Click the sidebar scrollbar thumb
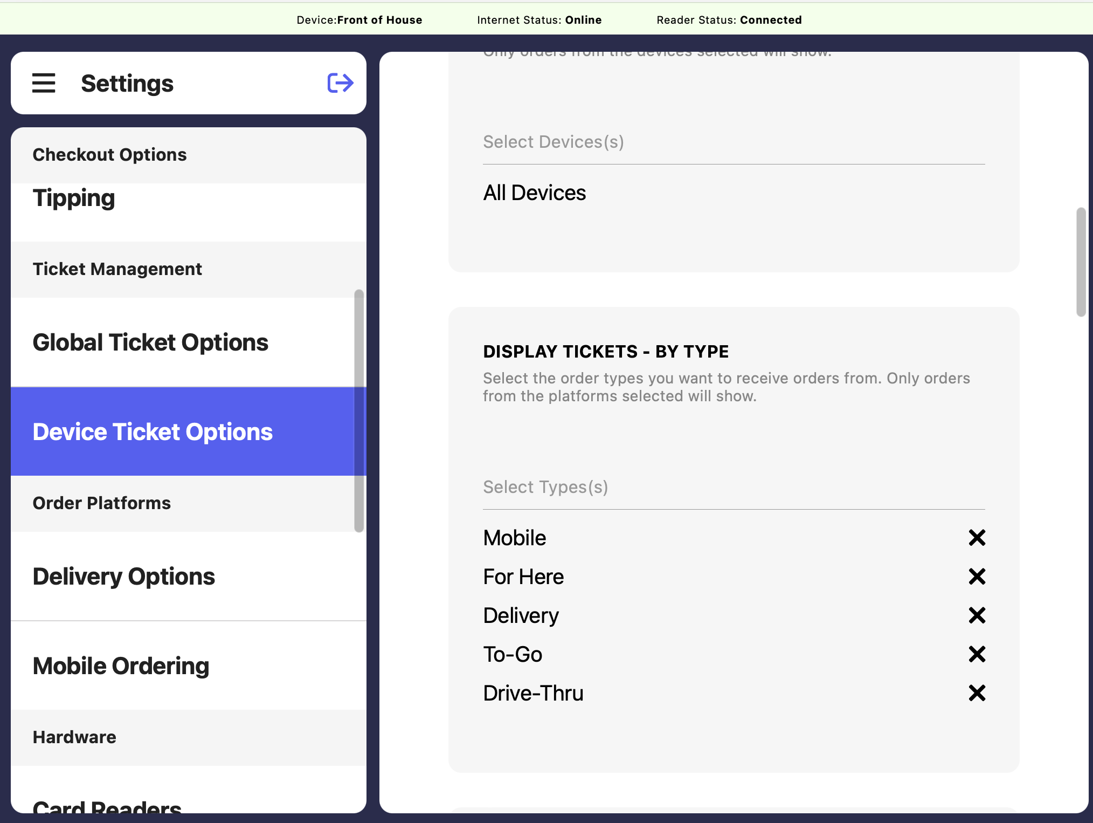The height and width of the screenshot is (823, 1093). (359, 410)
